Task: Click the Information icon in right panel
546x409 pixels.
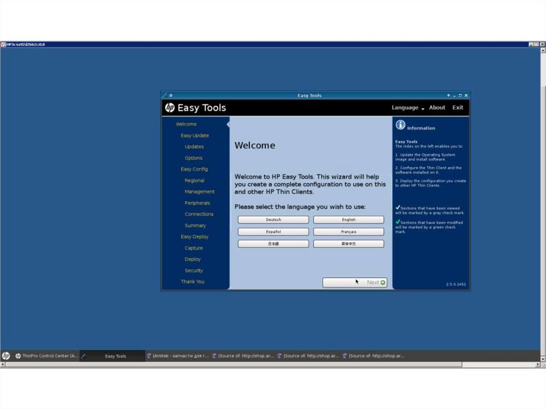Action: point(400,125)
